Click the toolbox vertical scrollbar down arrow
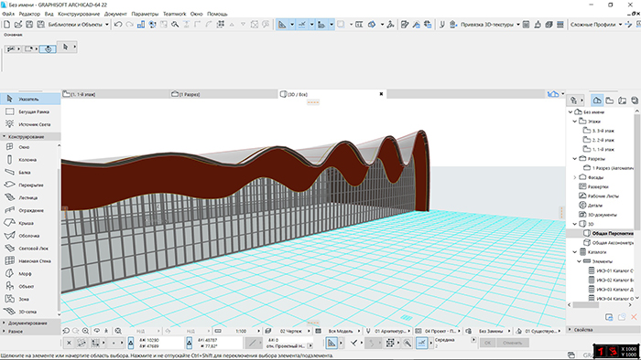Viewport: 641px width, 360px height. coord(59,314)
